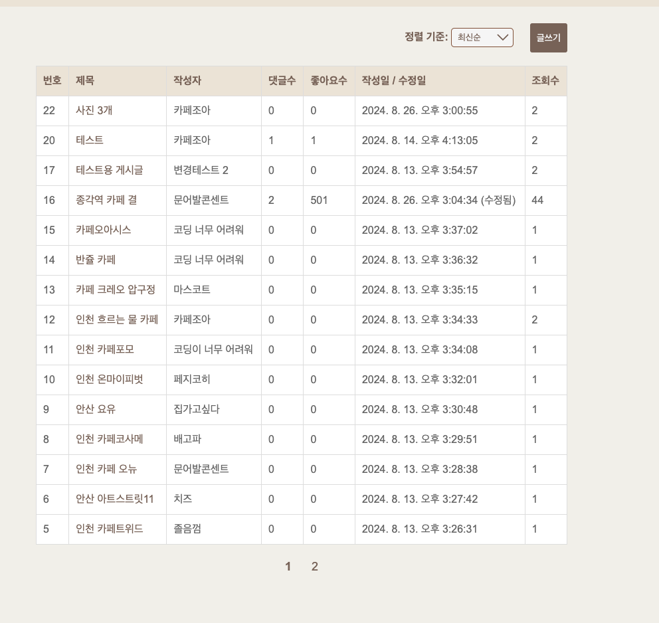Click author 배고파
Viewport: 659px width, 623px height.
coord(187,439)
